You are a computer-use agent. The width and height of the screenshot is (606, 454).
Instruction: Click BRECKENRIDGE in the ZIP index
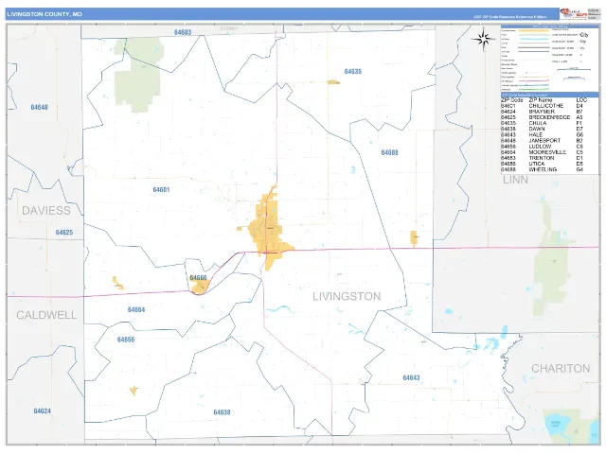pos(549,117)
